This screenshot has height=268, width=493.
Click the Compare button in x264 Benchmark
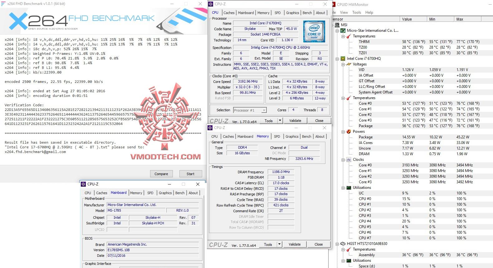(161, 174)
